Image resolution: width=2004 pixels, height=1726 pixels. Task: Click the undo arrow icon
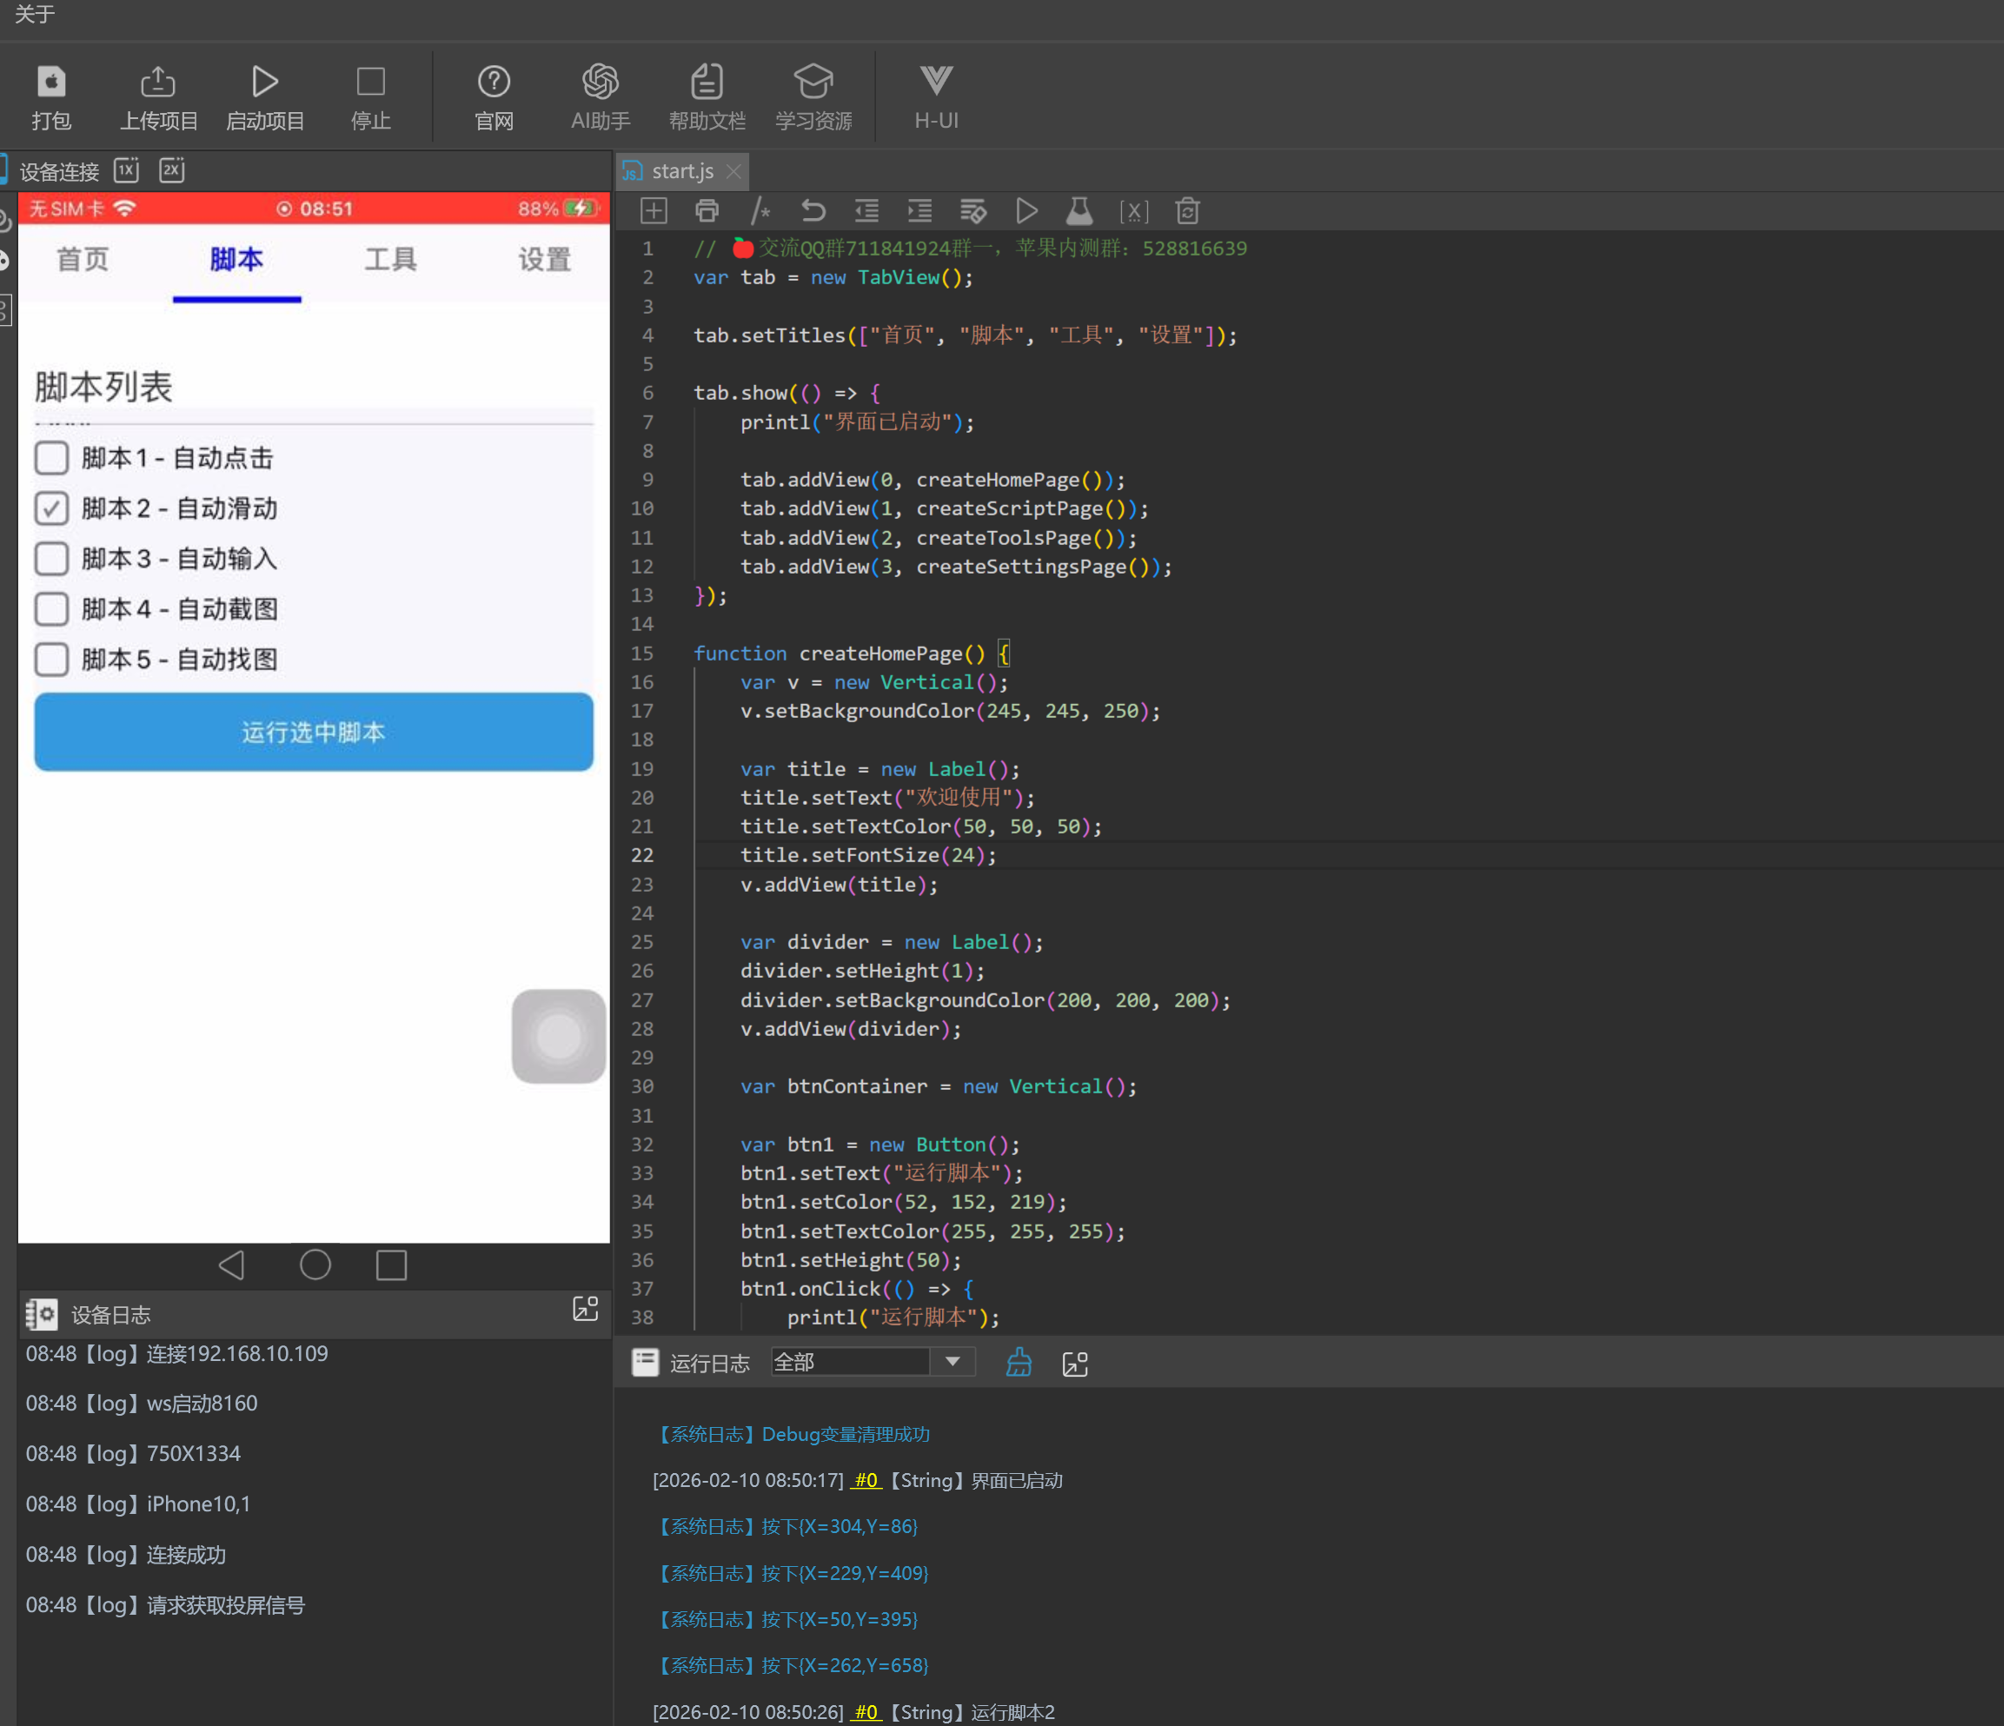click(813, 210)
